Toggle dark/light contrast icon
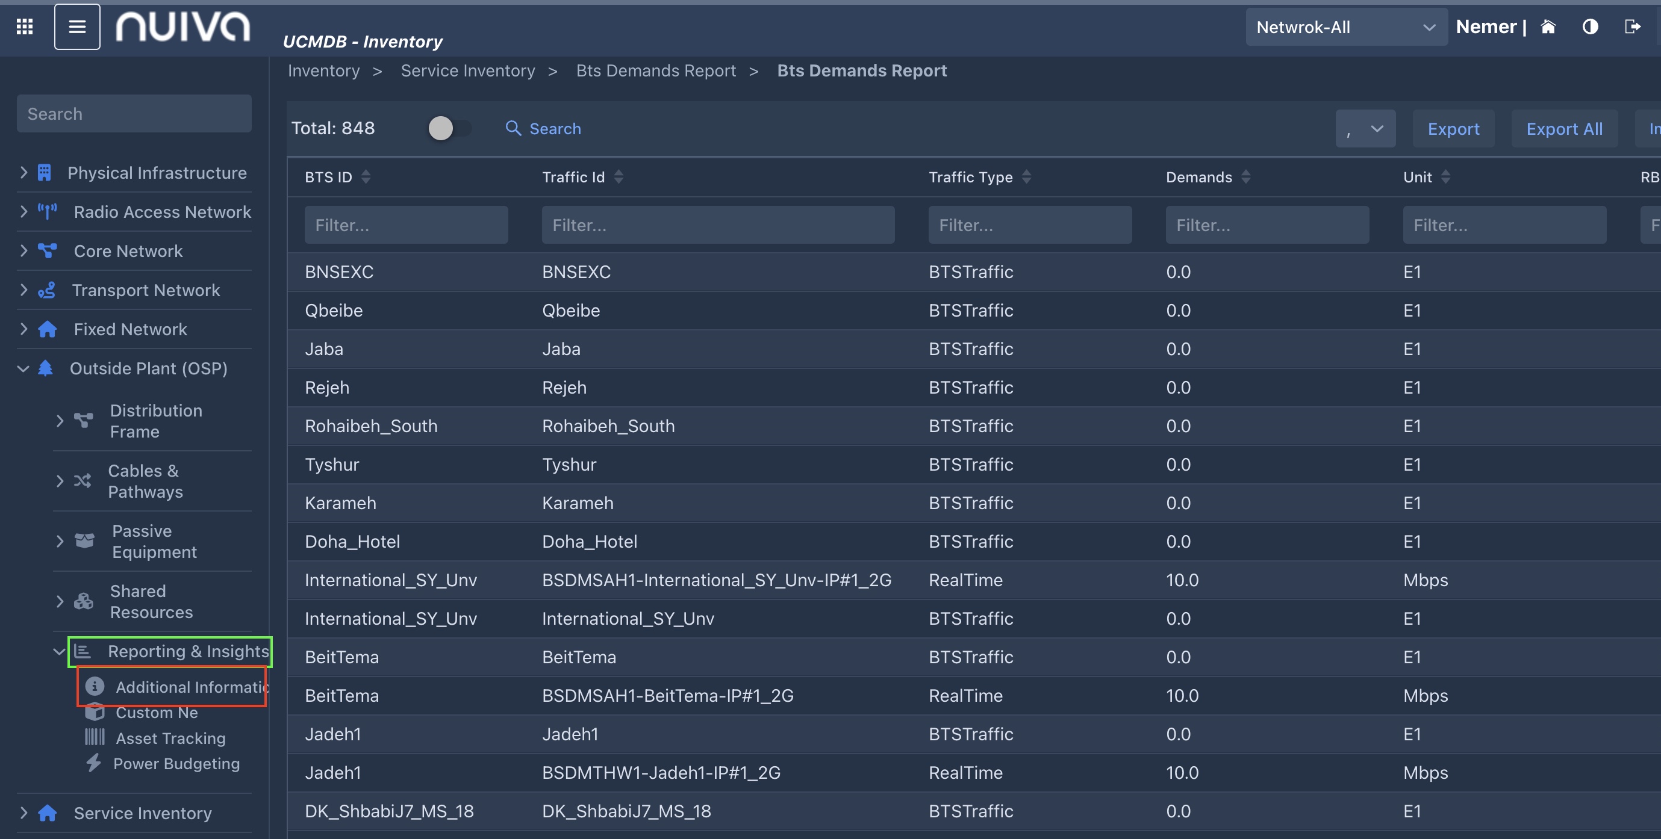This screenshot has width=1661, height=839. (x=1590, y=26)
